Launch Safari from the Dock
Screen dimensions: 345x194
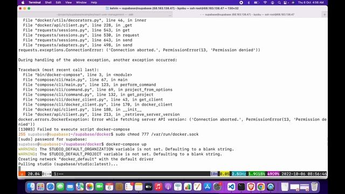pos(50,187)
